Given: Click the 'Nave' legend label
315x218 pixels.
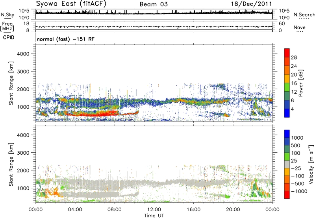Looking at the screenshot, I should point(300,27).
